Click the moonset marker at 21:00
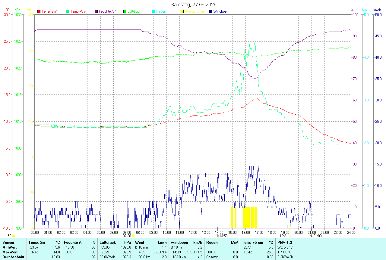The width and height of the screenshot is (386, 260). point(311,236)
